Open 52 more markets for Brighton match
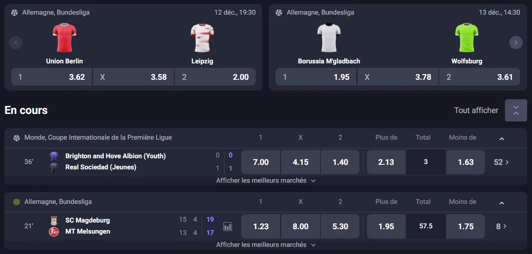The height and width of the screenshot is (254, 532). click(x=501, y=162)
